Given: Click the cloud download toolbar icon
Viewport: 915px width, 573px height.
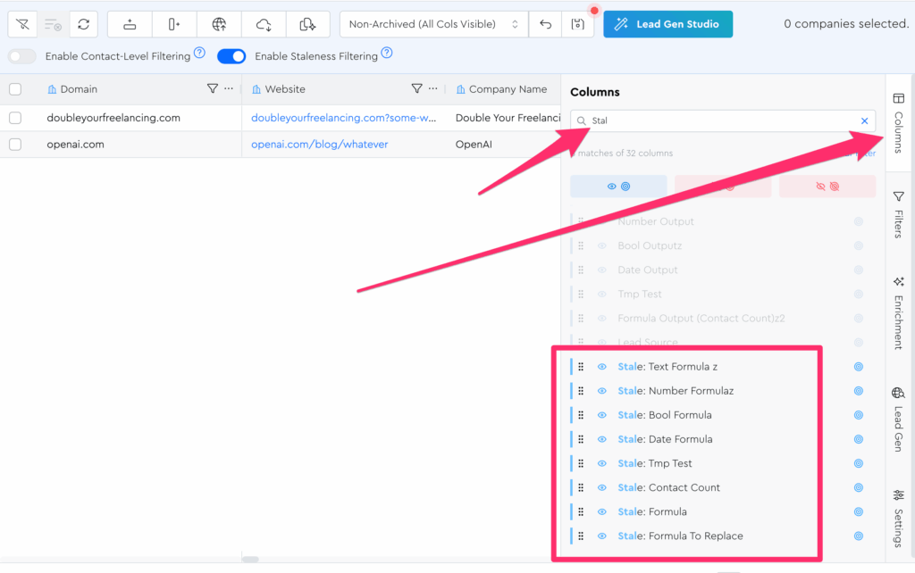Looking at the screenshot, I should point(264,24).
